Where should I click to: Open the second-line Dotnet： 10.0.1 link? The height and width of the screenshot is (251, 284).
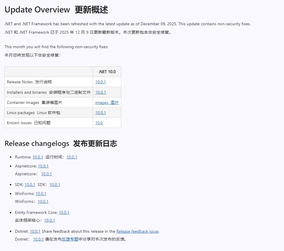pyautogui.click(x=38, y=239)
